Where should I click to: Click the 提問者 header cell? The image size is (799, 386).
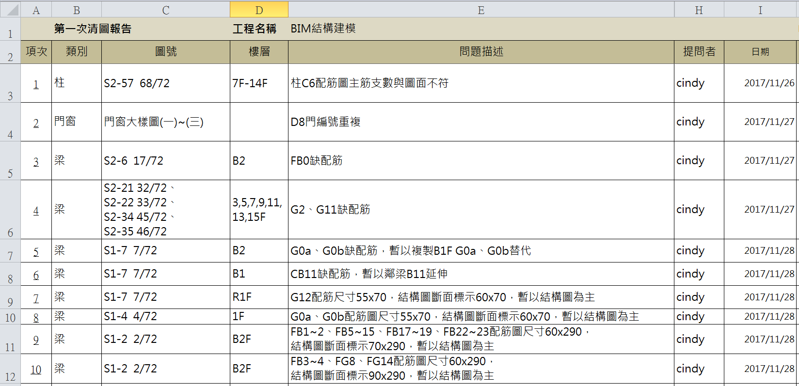pyautogui.click(x=699, y=52)
